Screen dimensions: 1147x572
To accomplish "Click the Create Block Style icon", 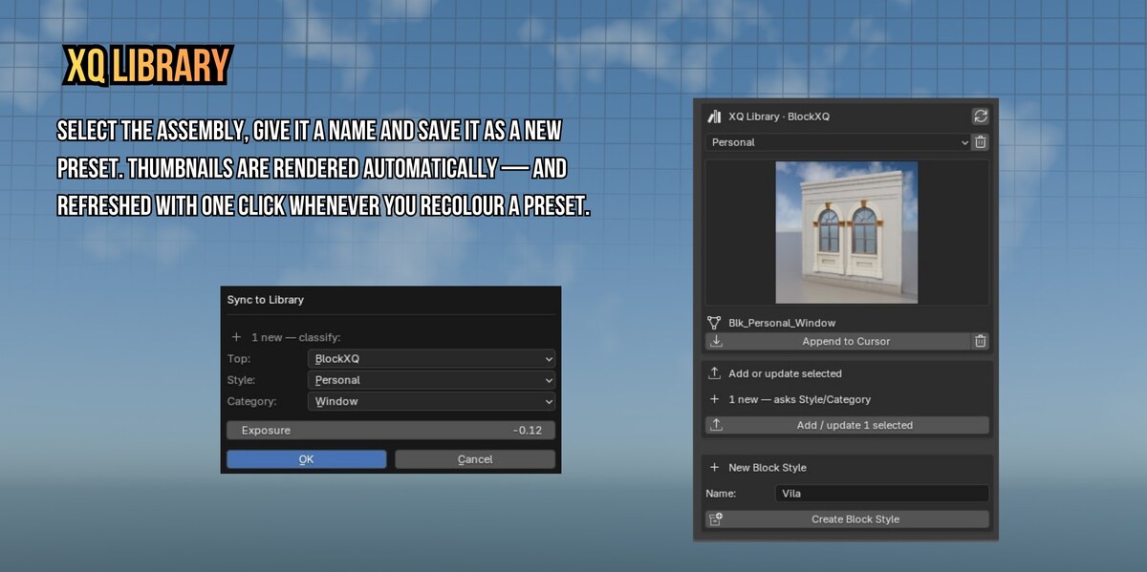I will pos(716,519).
